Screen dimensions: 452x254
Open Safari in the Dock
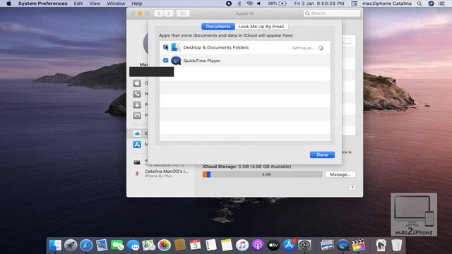pyautogui.click(x=86, y=246)
